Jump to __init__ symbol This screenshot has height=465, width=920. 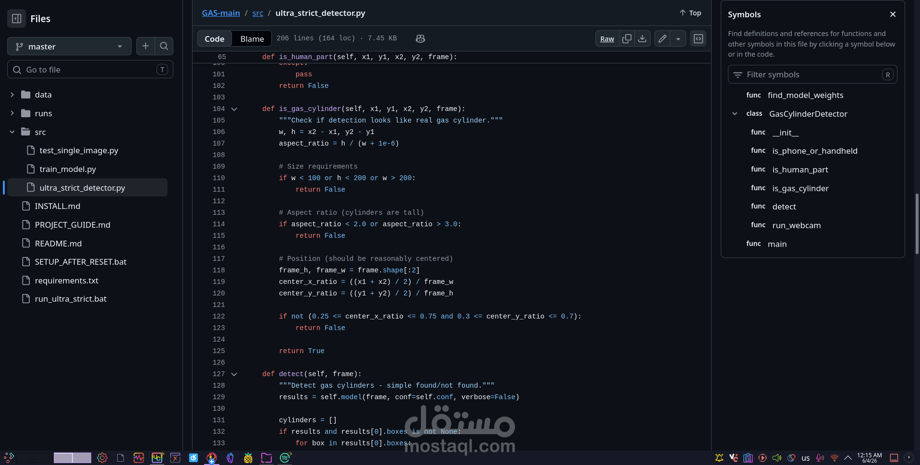click(786, 133)
